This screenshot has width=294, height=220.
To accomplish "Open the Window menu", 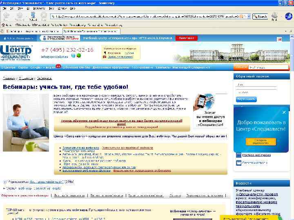I will click(x=62, y=9).
